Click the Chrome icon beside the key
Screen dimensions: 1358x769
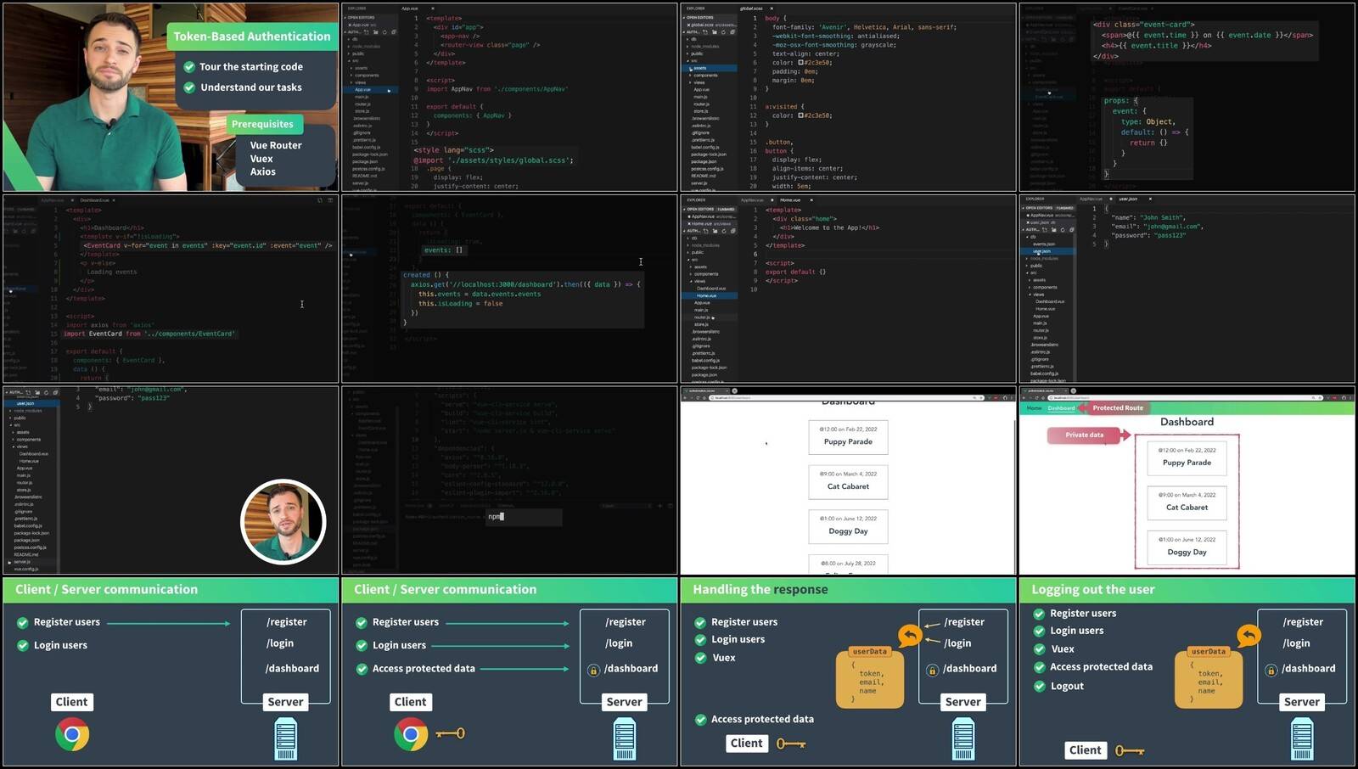(411, 734)
